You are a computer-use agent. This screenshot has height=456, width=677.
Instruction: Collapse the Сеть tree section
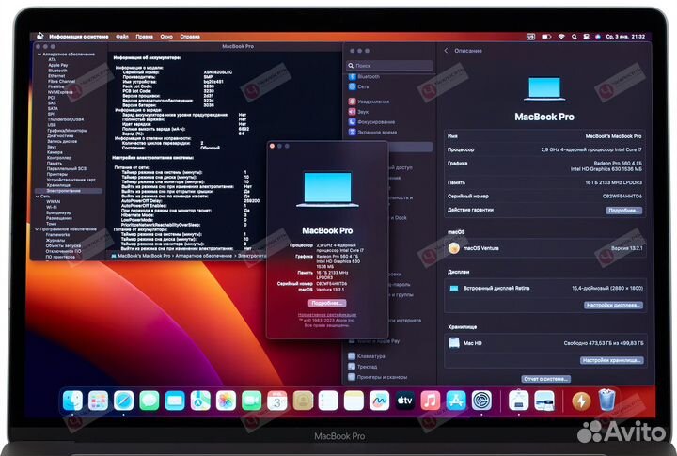pos(38,197)
